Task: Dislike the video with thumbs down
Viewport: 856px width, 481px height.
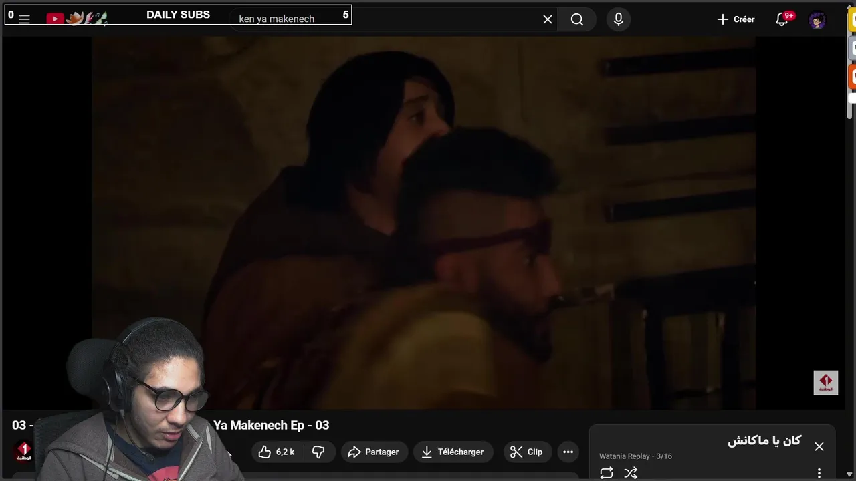Action: (318, 452)
